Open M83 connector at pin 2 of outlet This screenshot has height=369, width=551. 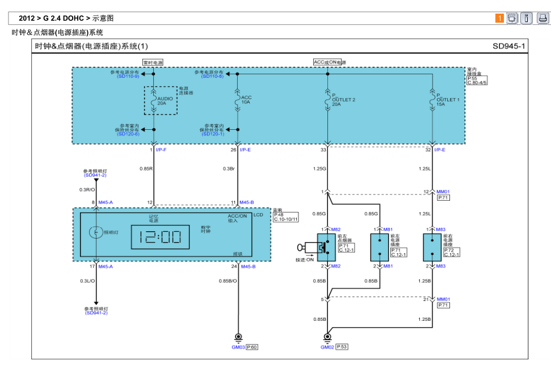(441, 266)
